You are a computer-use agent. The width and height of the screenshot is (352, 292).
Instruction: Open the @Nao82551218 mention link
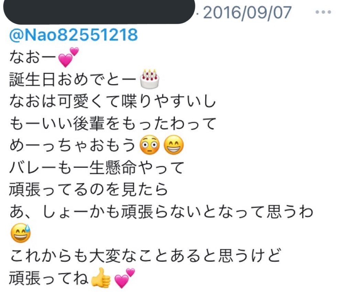click(74, 35)
